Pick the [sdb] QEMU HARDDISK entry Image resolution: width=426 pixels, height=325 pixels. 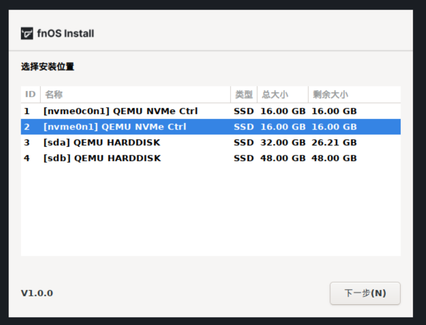pos(101,158)
